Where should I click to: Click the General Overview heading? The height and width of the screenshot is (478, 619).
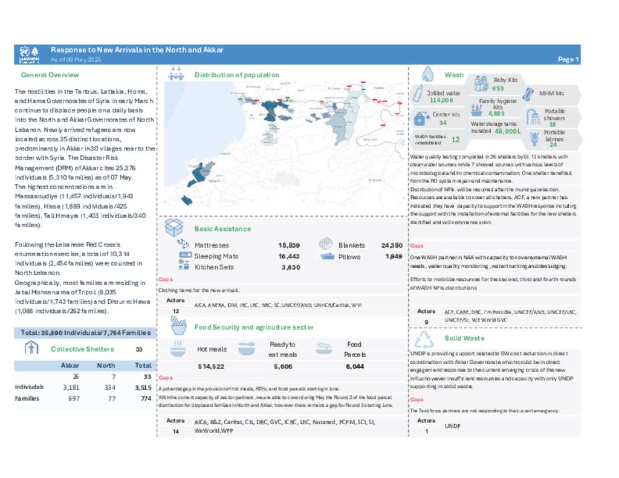coord(50,75)
